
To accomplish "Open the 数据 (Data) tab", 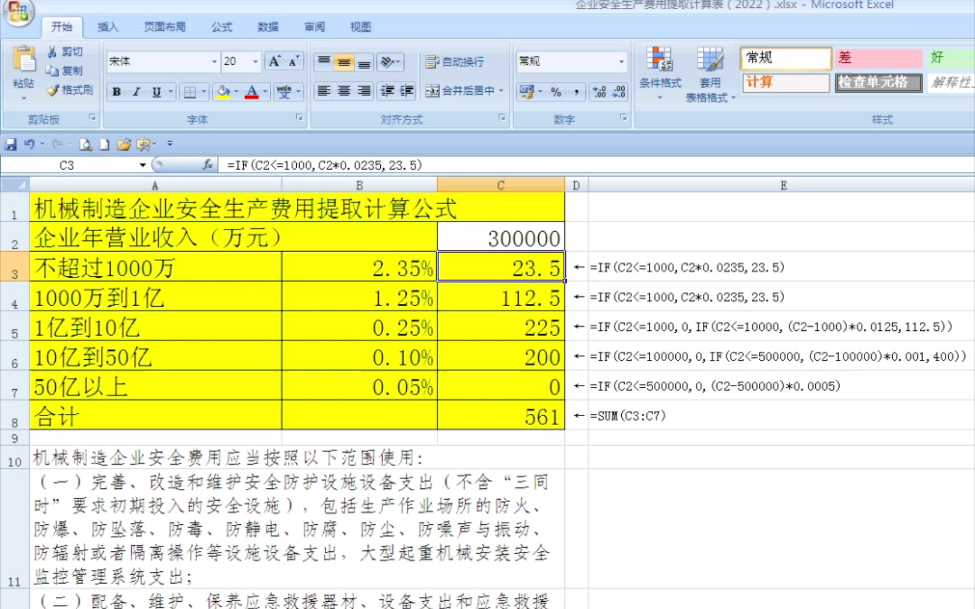I will (268, 27).
